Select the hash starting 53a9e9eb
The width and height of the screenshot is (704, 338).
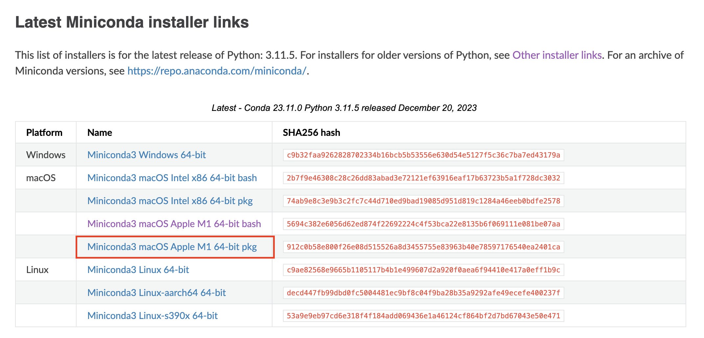coord(423,316)
